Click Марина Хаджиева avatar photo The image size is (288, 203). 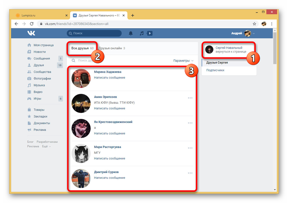[81, 78]
